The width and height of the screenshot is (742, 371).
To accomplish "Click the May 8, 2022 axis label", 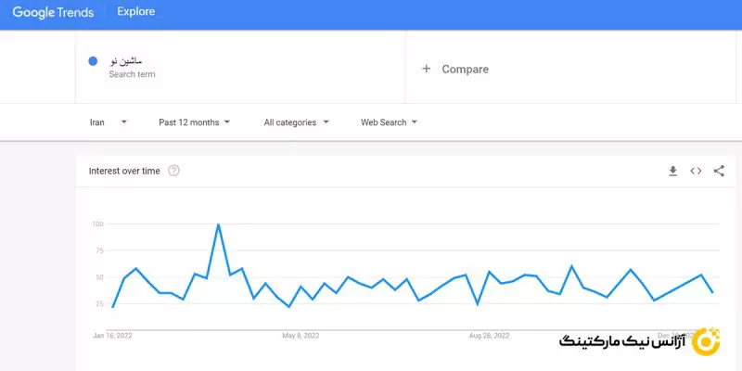I will [301, 335].
